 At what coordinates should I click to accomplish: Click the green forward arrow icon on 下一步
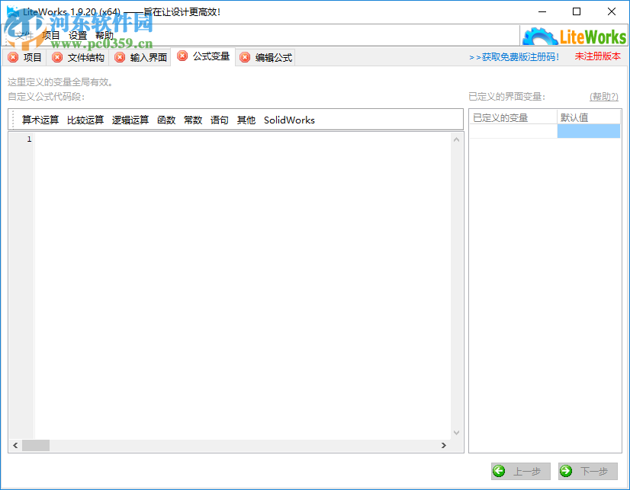(x=567, y=471)
